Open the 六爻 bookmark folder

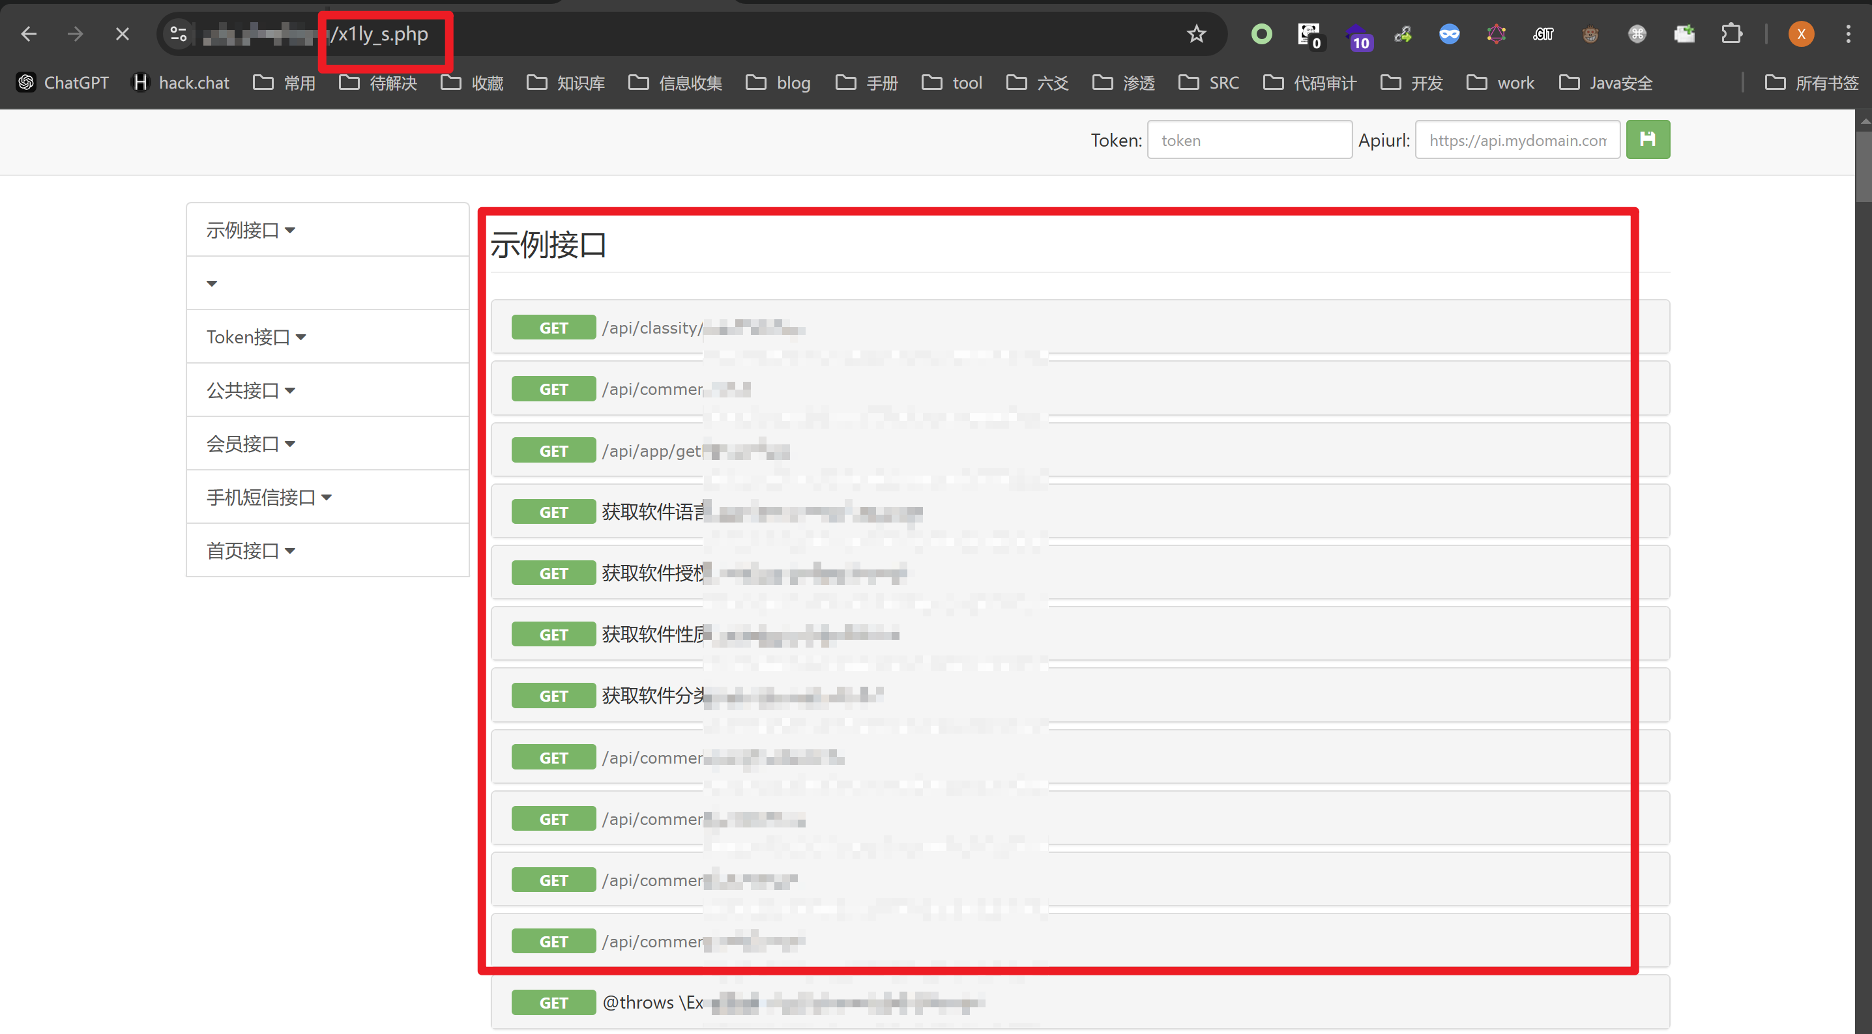[1038, 83]
